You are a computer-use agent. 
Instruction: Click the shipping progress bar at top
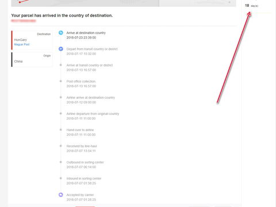coord(124,3)
